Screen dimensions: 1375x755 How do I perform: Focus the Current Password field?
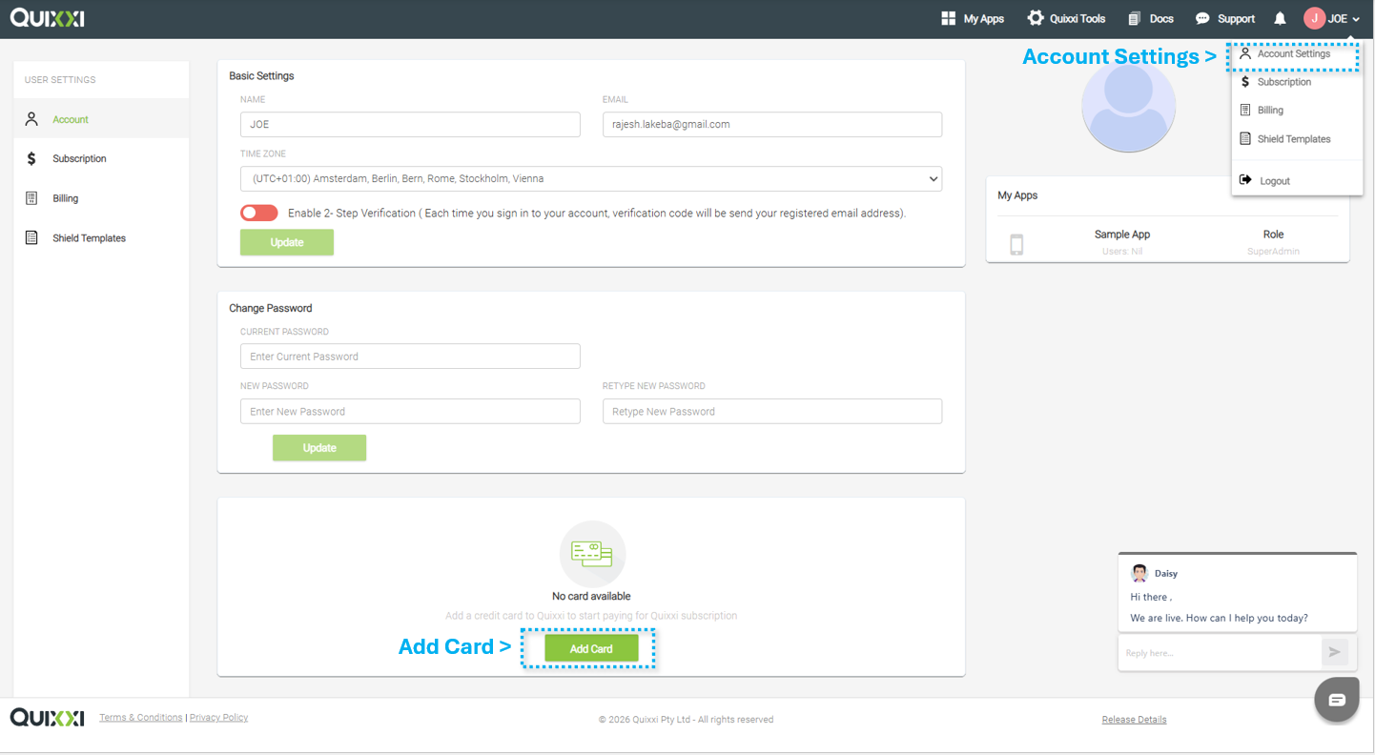pyautogui.click(x=410, y=357)
